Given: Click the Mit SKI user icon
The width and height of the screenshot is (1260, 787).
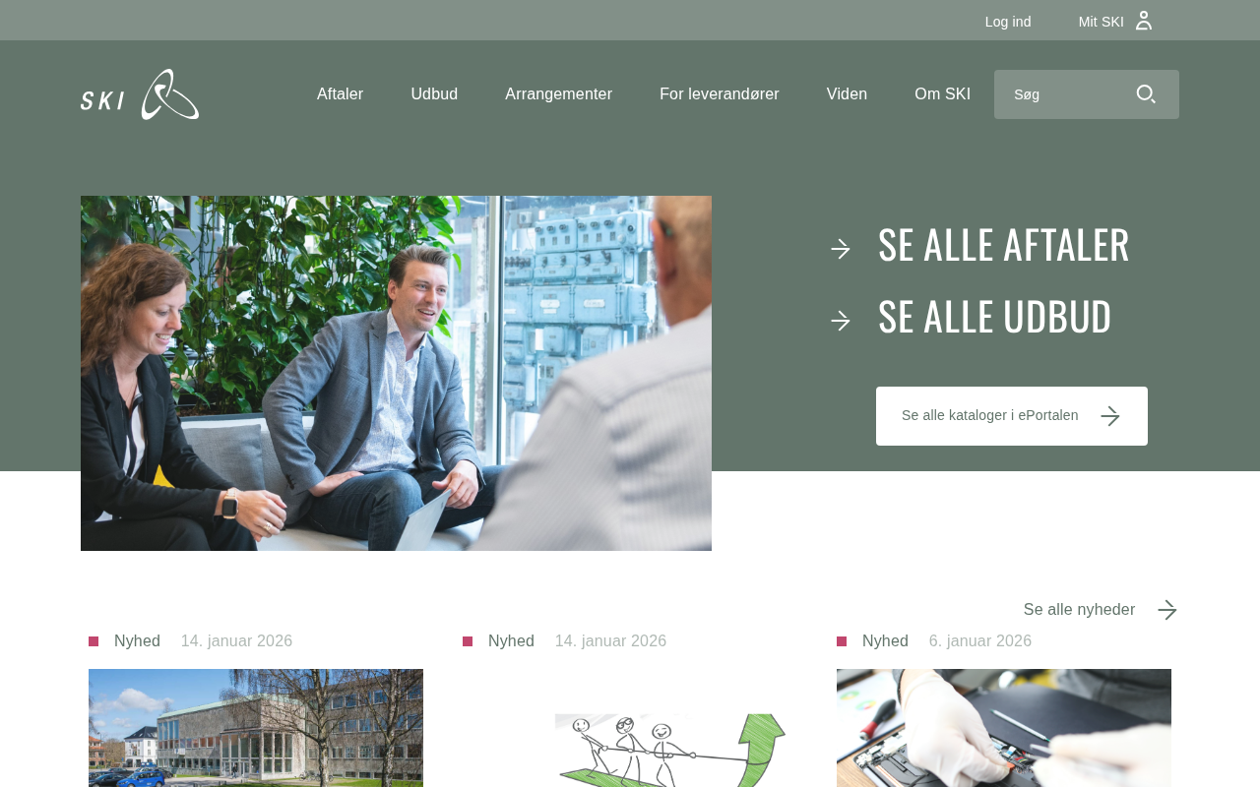Looking at the screenshot, I should pyautogui.click(x=1143, y=21).
